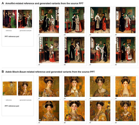Click Arnolfini generated example image
Screen dimensions: 139x125
25,19
